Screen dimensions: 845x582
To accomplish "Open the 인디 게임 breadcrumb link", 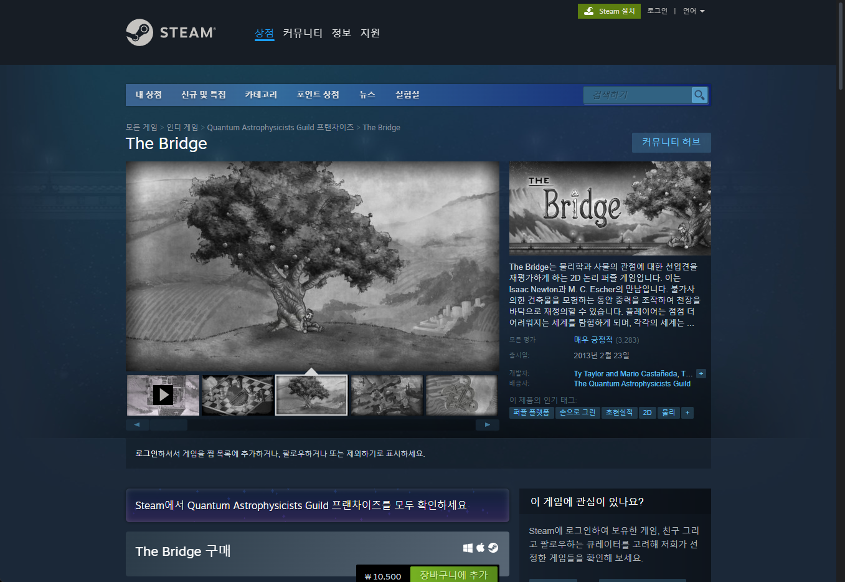I will point(182,127).
